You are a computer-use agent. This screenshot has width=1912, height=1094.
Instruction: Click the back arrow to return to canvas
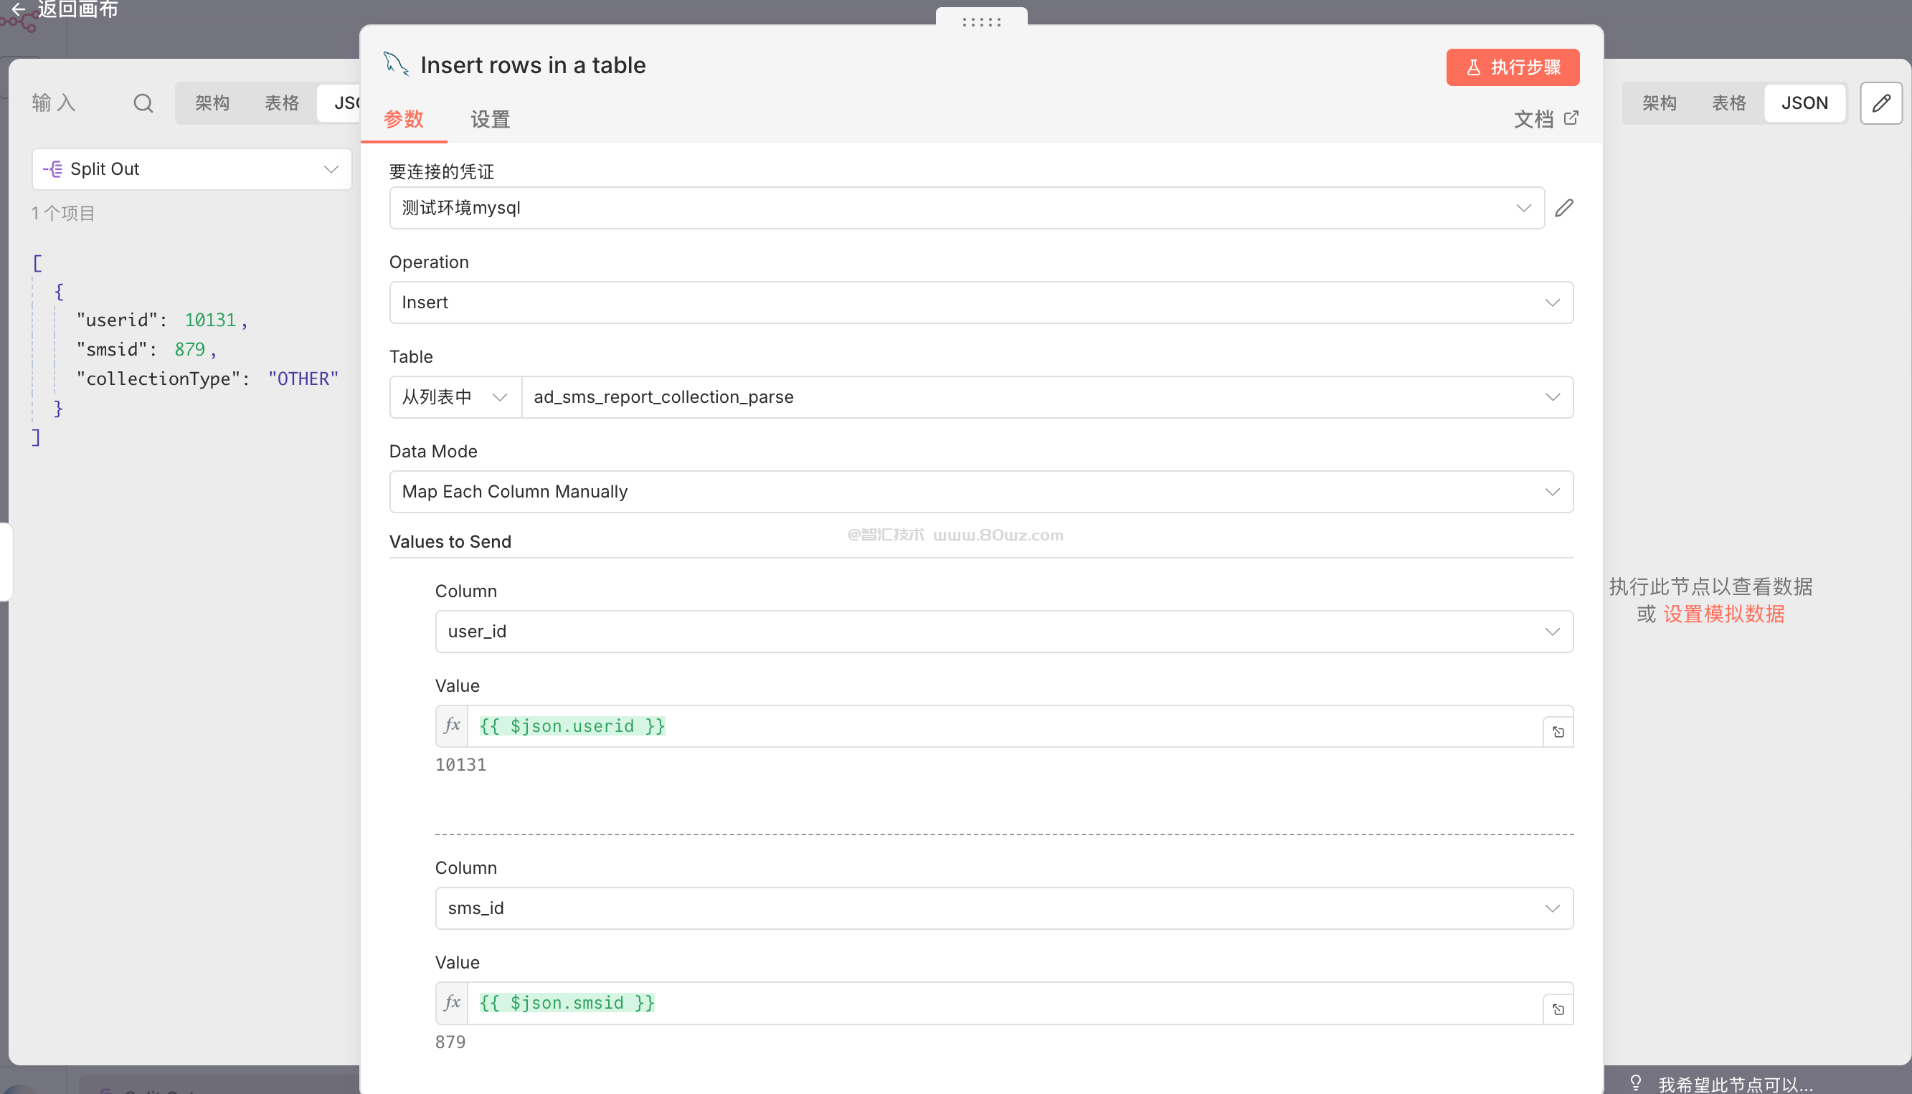[x=18, y=10]
